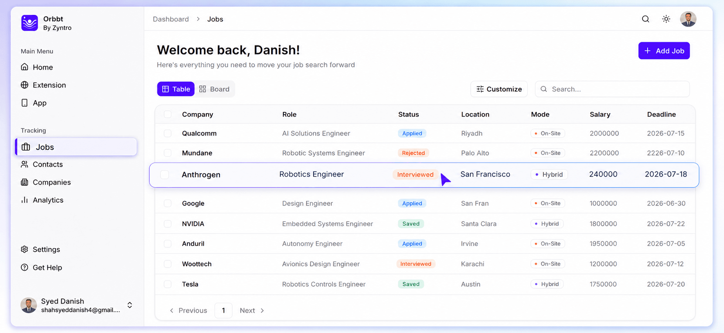This screenshot has height=333, width=724.
Task: Click the Customize sliders icon
Action: click(480, 89)
